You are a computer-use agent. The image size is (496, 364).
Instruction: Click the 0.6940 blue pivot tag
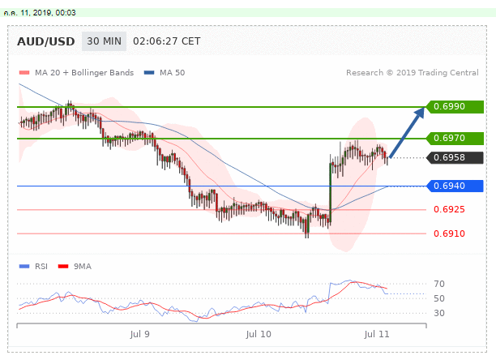[455, 186]
